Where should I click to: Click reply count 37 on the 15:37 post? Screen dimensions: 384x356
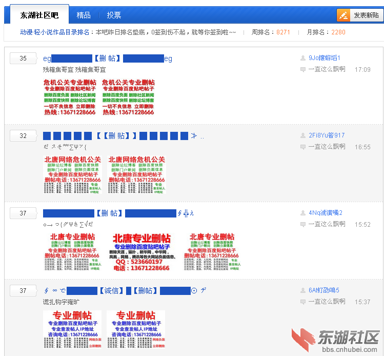[23, 290]
